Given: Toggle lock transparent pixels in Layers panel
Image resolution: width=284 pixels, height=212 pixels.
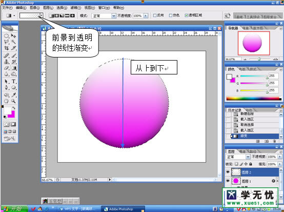Looking at the screenshot, I should 236,164.
